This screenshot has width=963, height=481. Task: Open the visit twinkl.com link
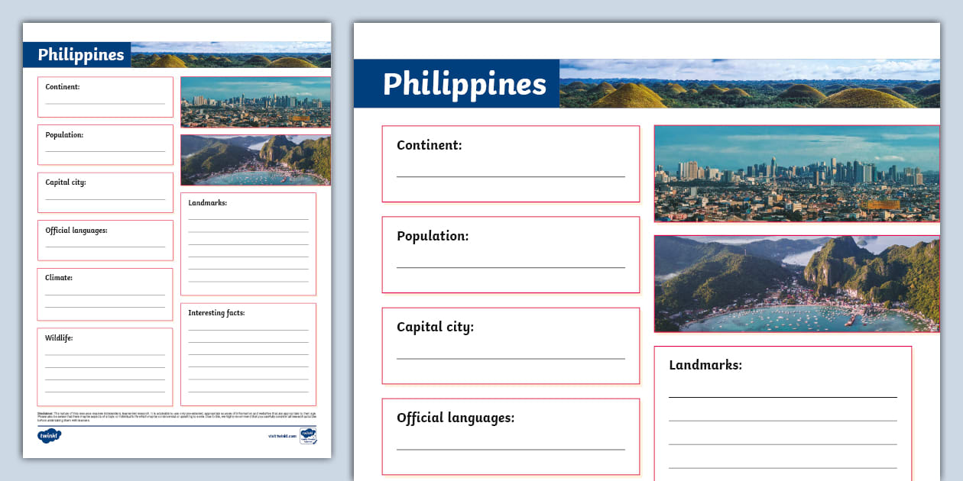[x=282, y=436]
